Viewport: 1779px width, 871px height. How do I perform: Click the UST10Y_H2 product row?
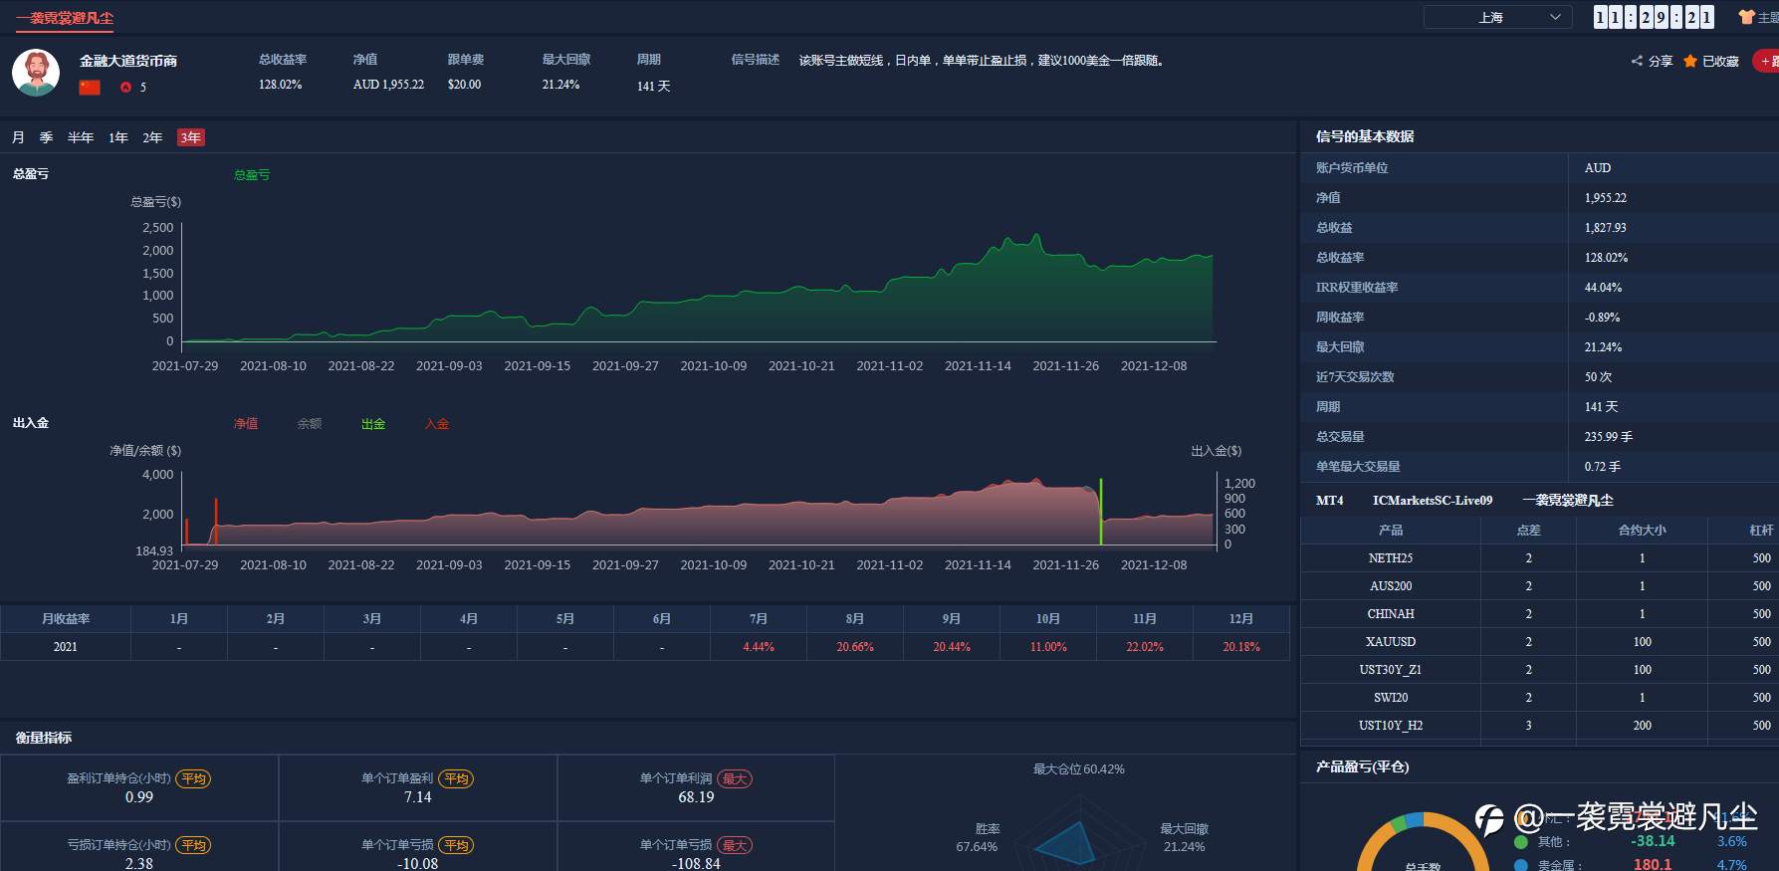tap(1539, 726)
